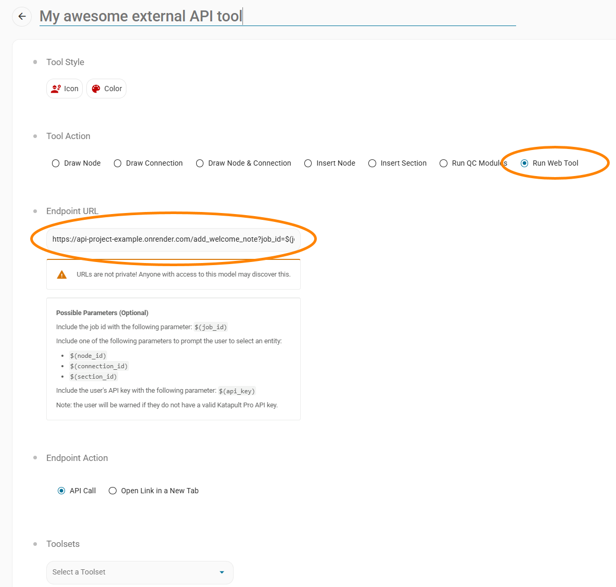Select Run Web Tool radio button
616x587 pixels.
[524, 164]
